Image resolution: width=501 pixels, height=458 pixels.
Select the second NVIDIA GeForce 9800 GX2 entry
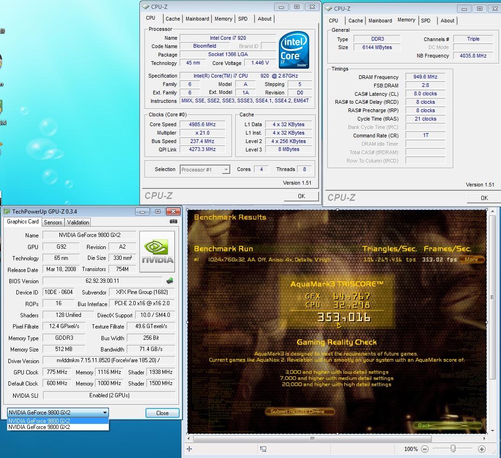pyautogui.click(x=58, y=427)
